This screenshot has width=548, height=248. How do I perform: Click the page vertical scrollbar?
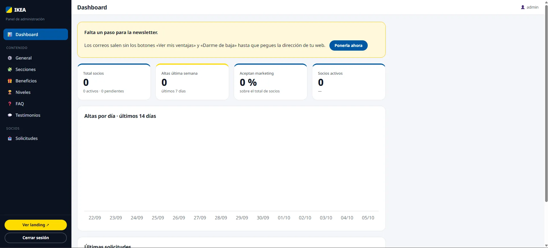[546, 103]
